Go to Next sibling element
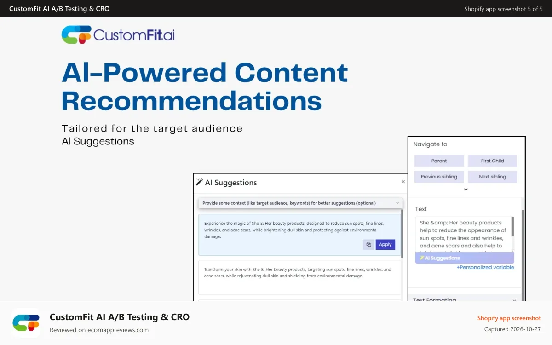 tap(493, 177)
